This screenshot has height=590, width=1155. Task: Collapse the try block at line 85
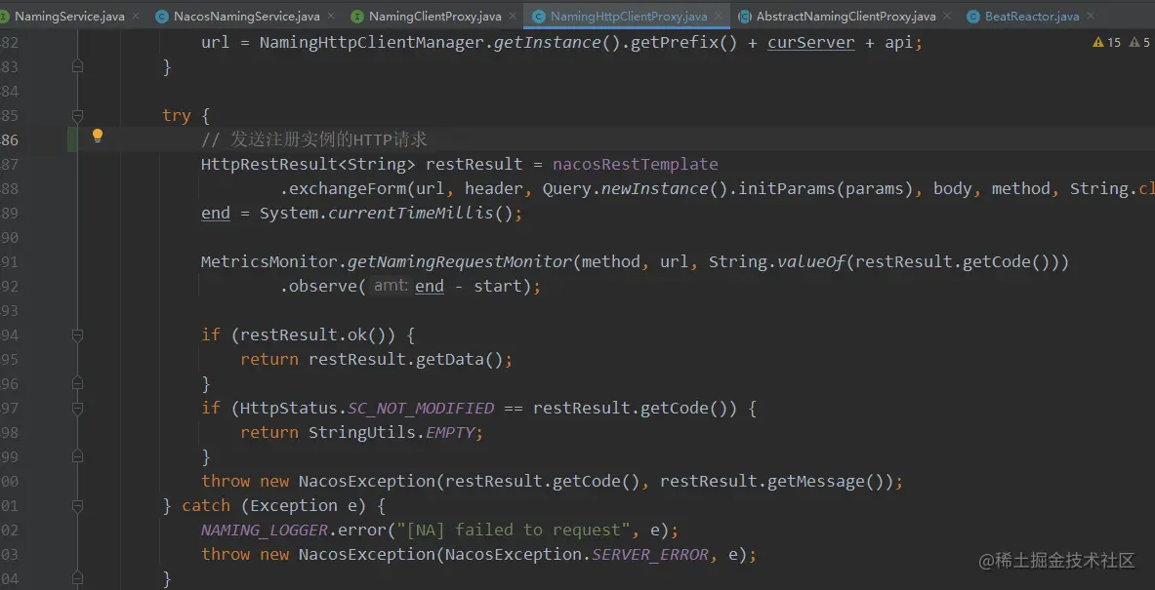[x=77, y=115]
